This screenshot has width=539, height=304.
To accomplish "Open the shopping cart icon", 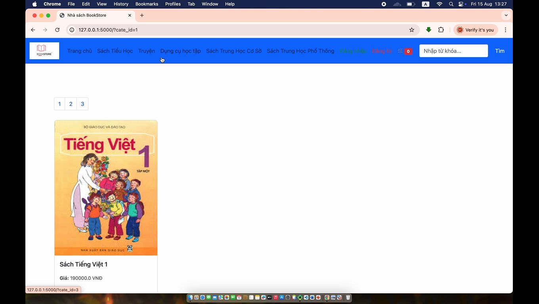I will pos(400,51).
